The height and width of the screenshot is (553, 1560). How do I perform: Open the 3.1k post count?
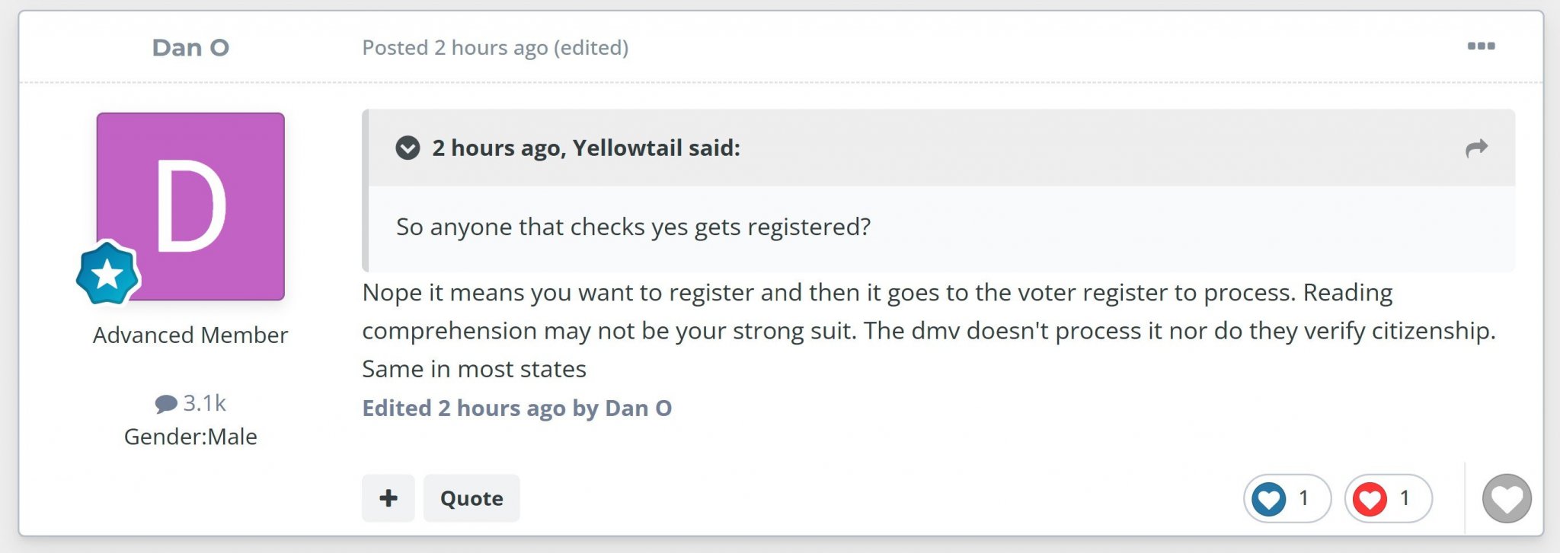(x=204, y=403)
